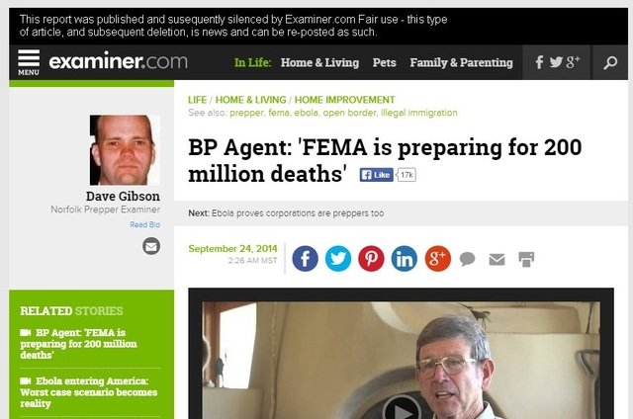Open related story 'Ebola entering America'
This screenshot has width=633, height=419.
click(89, 392)
